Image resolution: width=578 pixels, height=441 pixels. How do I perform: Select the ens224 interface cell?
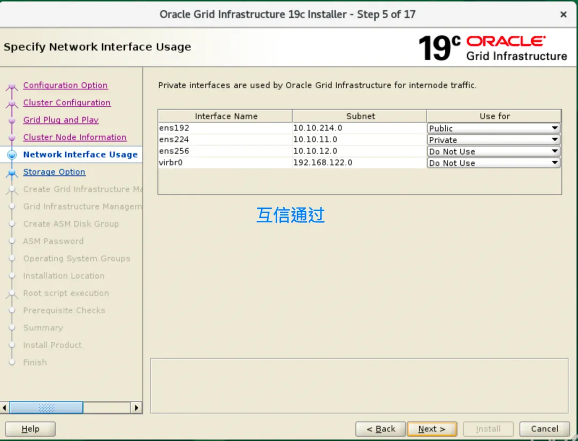click(x=225, y=140)
